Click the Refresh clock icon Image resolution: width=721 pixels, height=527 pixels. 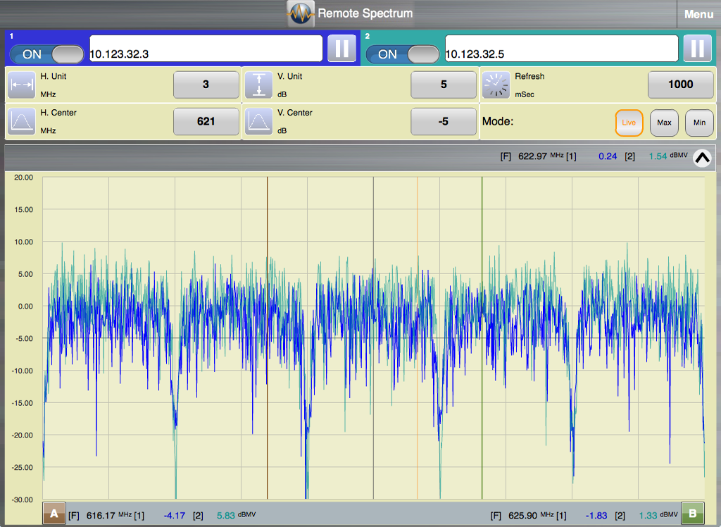click(x=496, y=85)
